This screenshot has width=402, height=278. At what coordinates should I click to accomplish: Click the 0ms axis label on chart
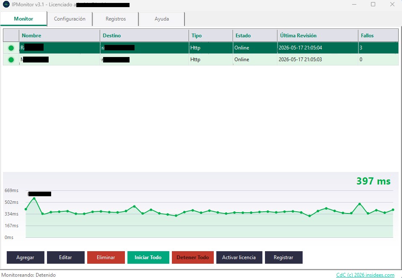9,237
